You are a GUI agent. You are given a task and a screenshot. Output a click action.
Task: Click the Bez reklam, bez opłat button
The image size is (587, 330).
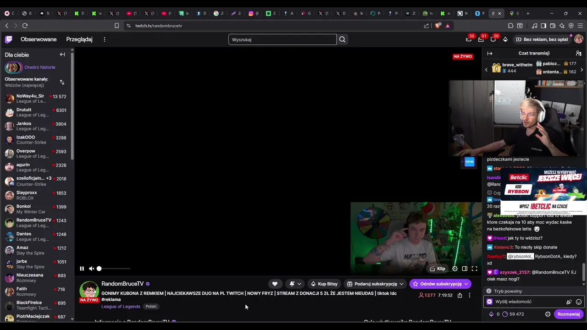542,39
